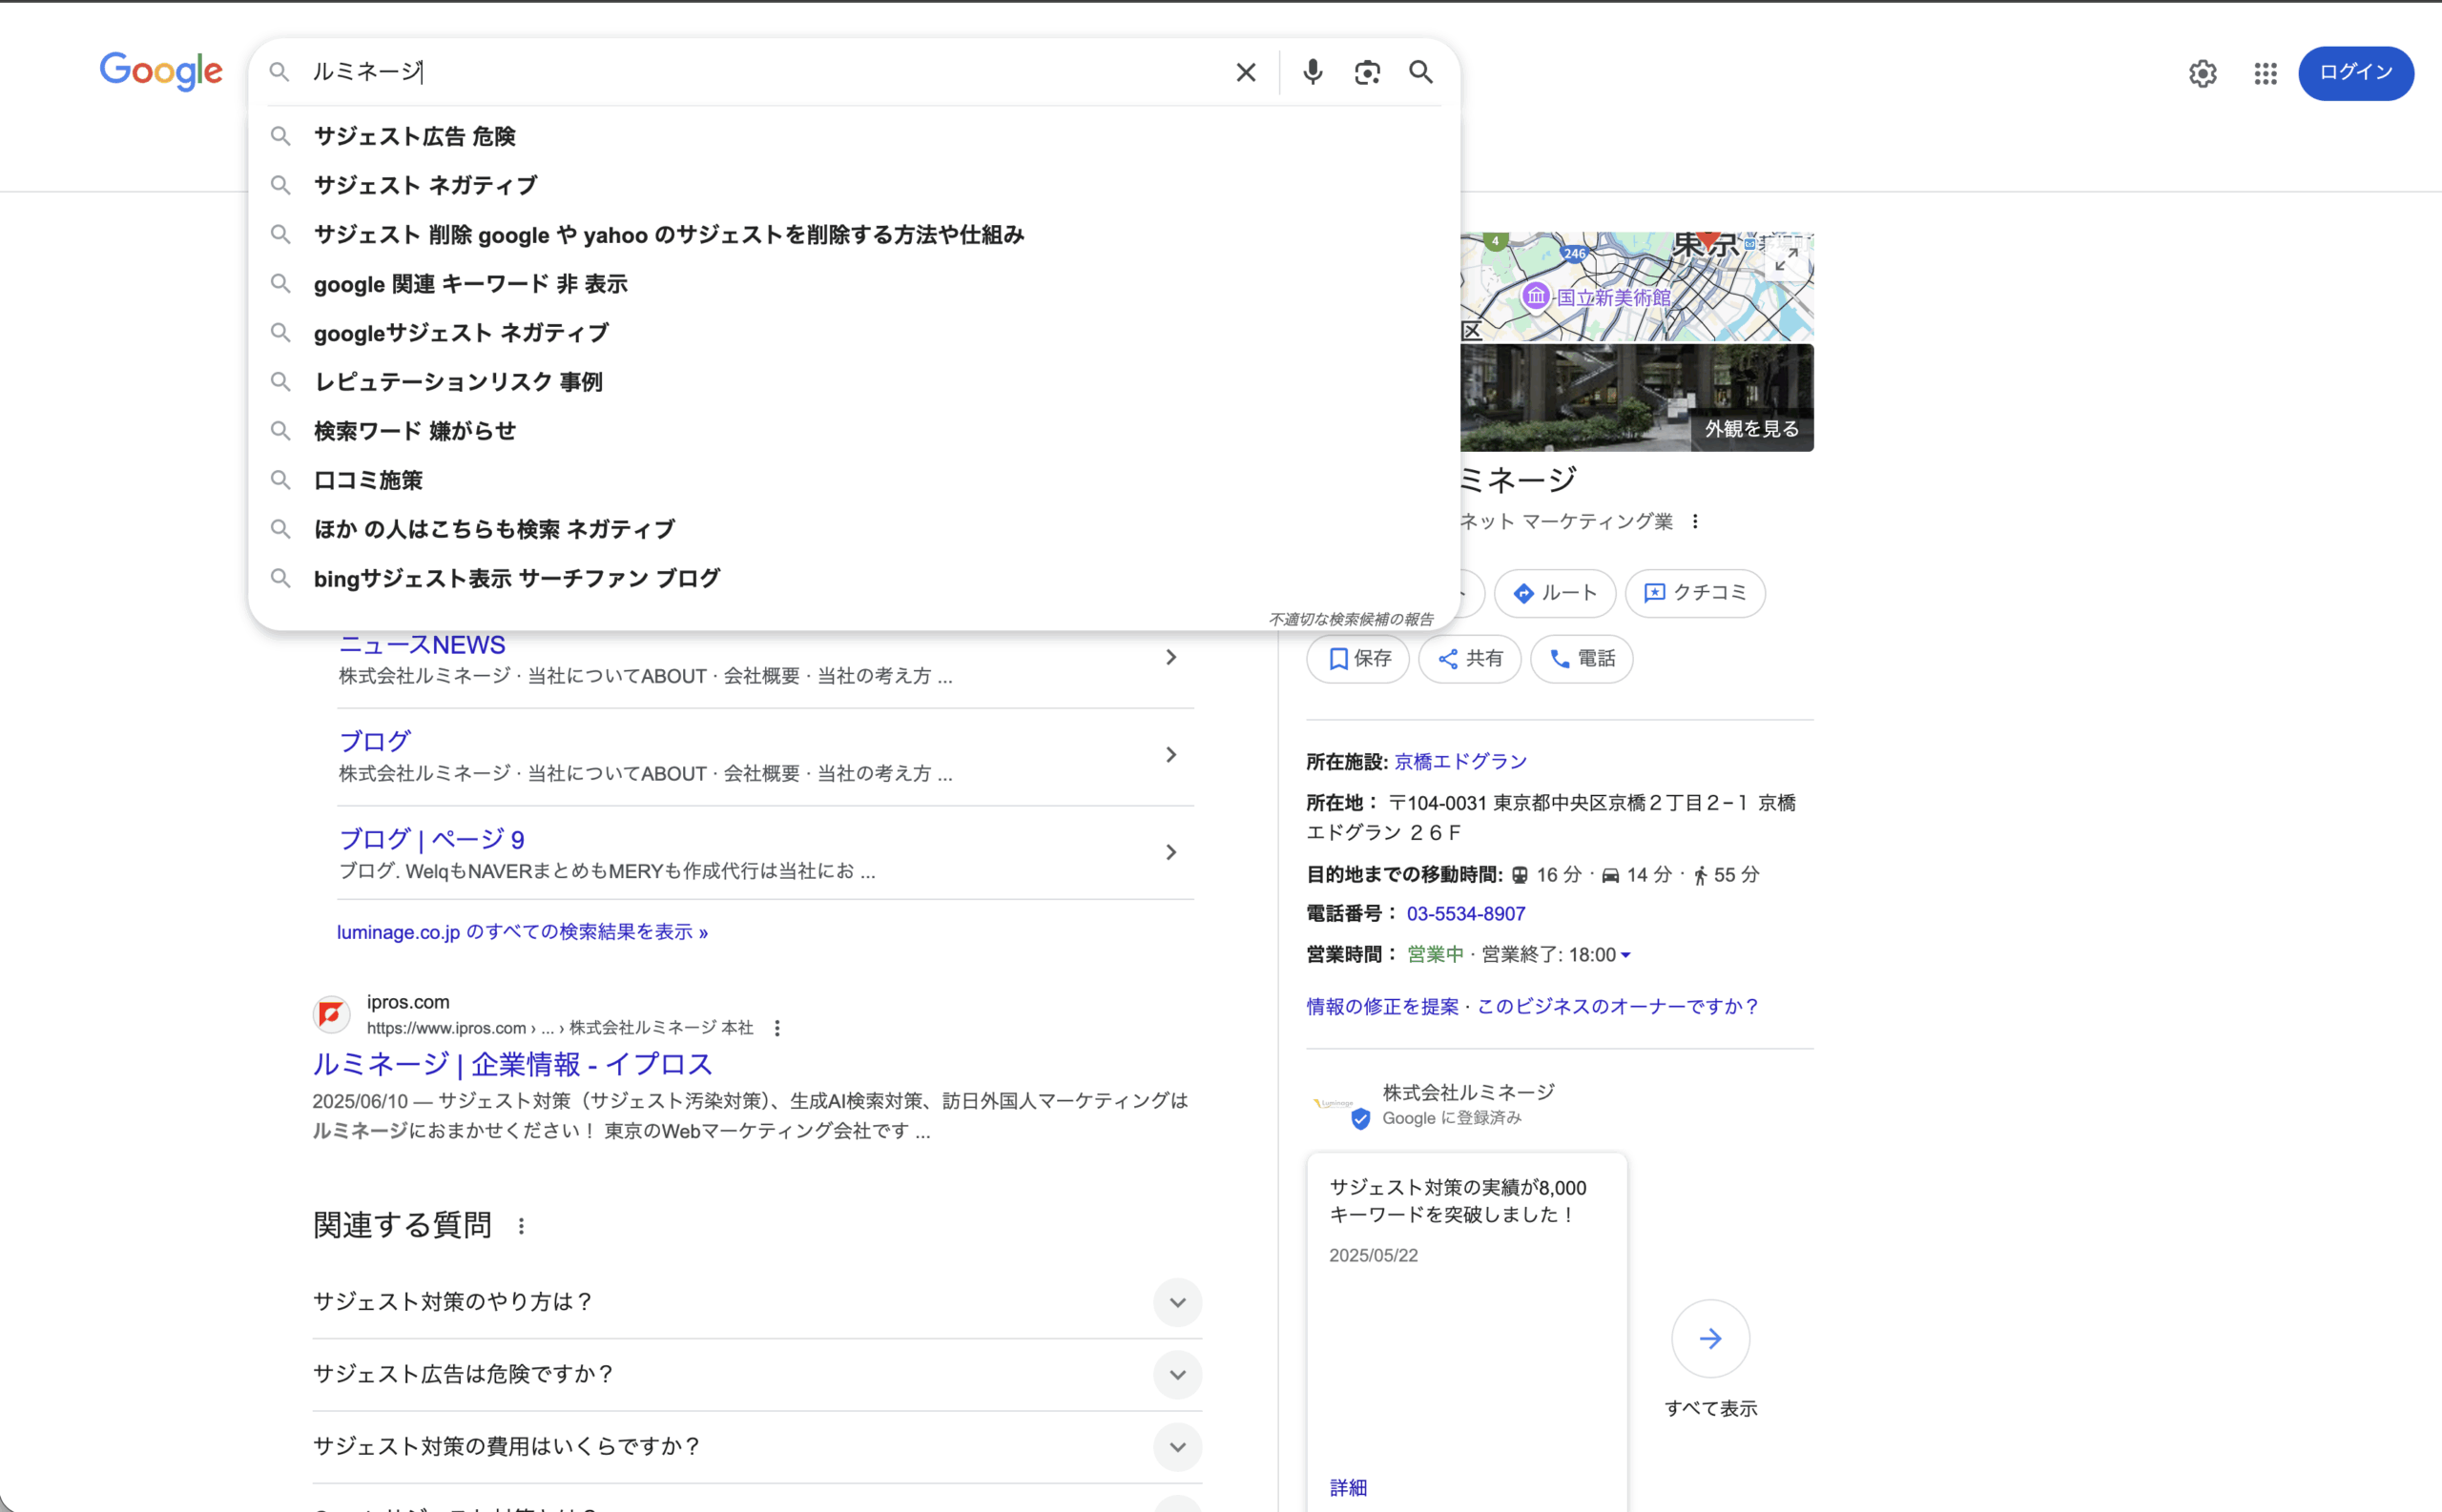The width and height of the screenshot is (2442, 1512).
Task: Expand the question サジェスト対策のやり方は？
Action: [x=1177, y=1302]
